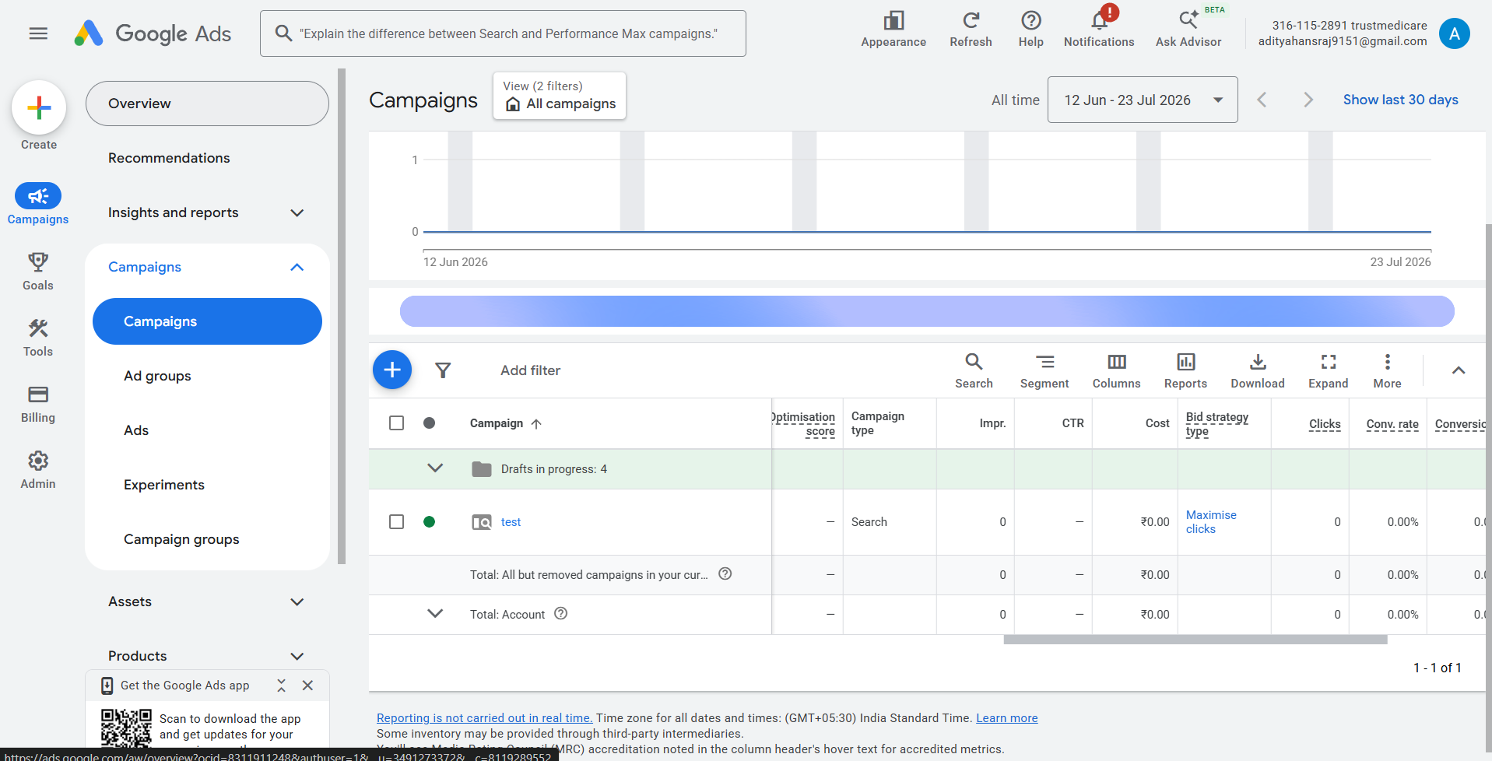Open Recommendations page
The width and height of the screenshot is (1492, 761).
[x=169, y=158]
